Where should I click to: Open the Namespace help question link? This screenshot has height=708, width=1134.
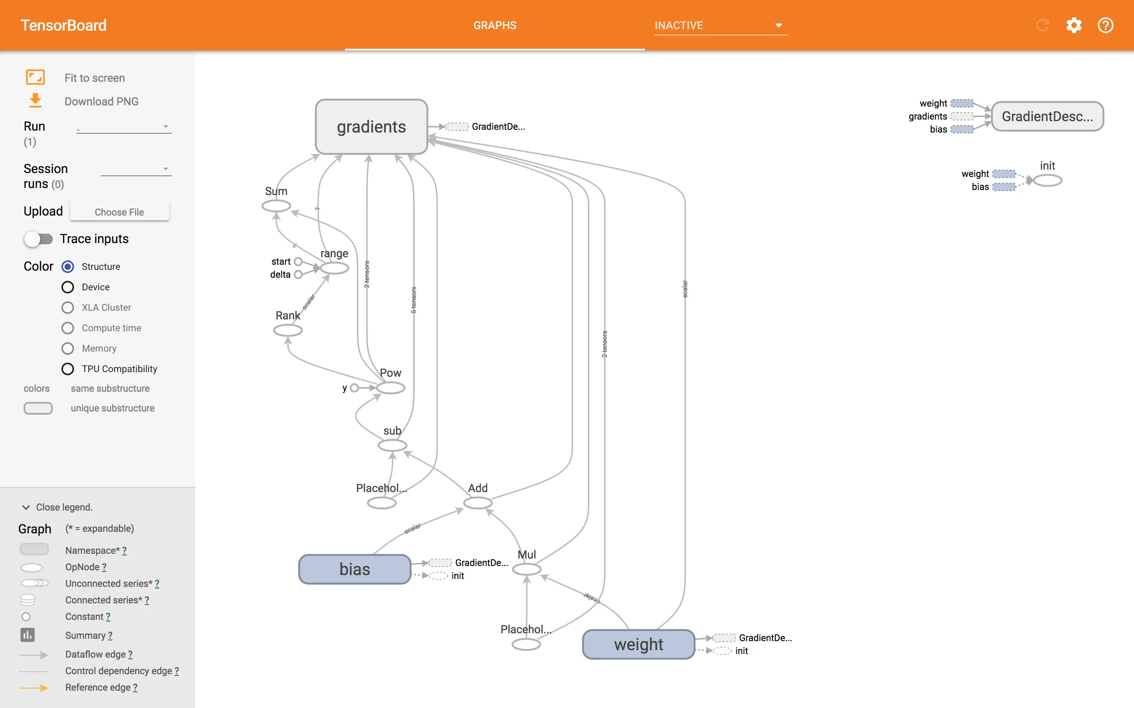(124, 551)
